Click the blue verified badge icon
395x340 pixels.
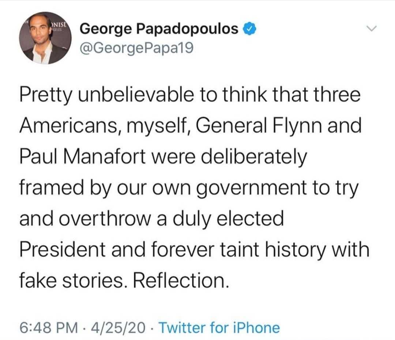[249, 29]
